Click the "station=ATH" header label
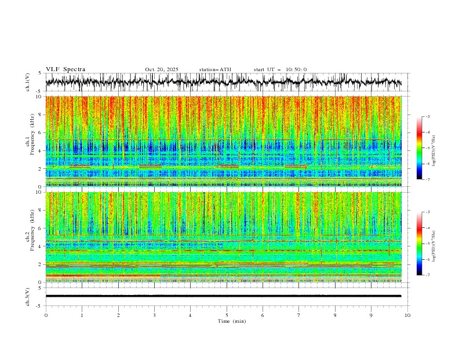Image resolution: width=459 pixels, height=354 pixels. click(215, 69)
